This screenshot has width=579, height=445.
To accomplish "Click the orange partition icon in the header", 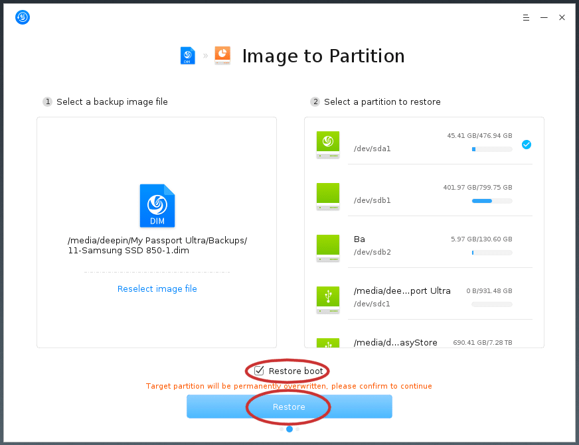I will click(x=222, y=56).
